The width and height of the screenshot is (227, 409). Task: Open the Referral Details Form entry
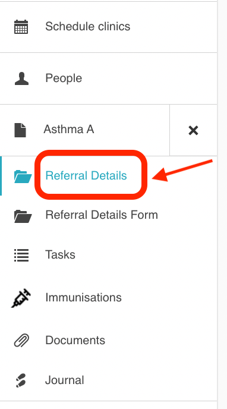tap(102, 215)
